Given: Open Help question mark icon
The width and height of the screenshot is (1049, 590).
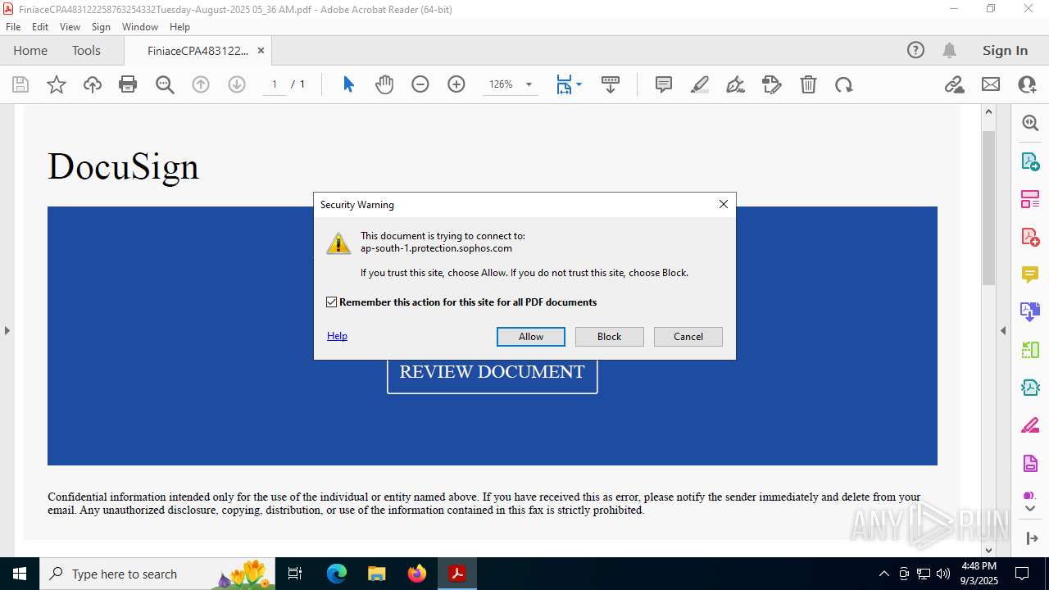Looking at the screenshot, I should coord(915,50).
